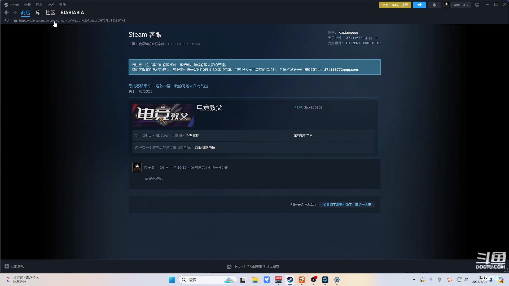509x286 pixels.
Task: Click the 电竞教父 game banner image
Action: click(163, 115)
